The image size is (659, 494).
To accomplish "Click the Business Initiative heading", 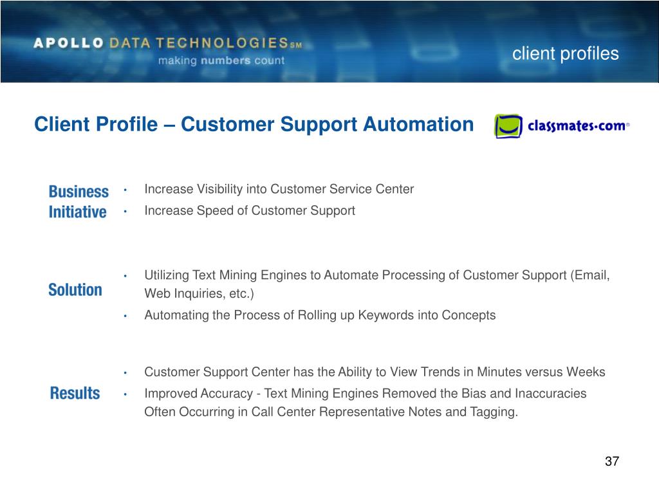I will point(79,201).
